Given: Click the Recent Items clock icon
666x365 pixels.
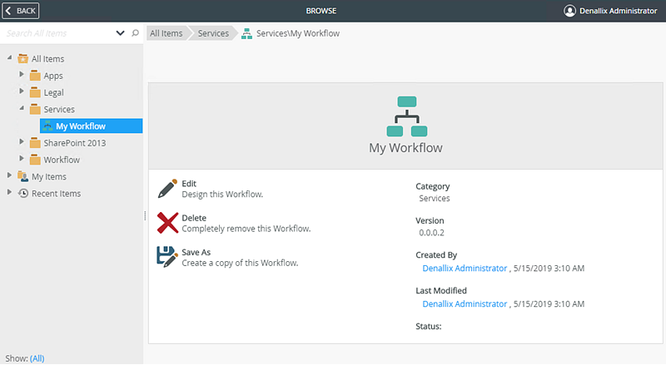Looking at the screenshot, I should pos(23,194).
